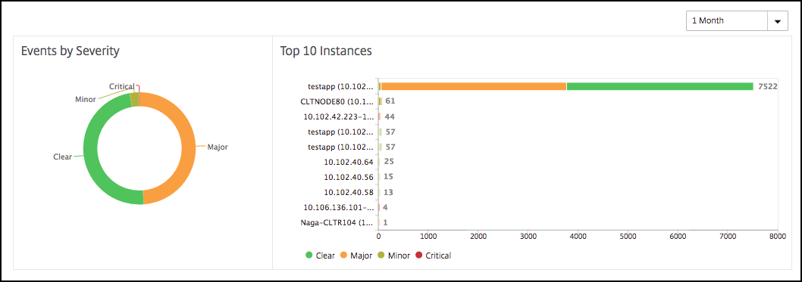Click the small olive Minor donut slice
This screenshot has height=282, width=802.
click(134, 99)
